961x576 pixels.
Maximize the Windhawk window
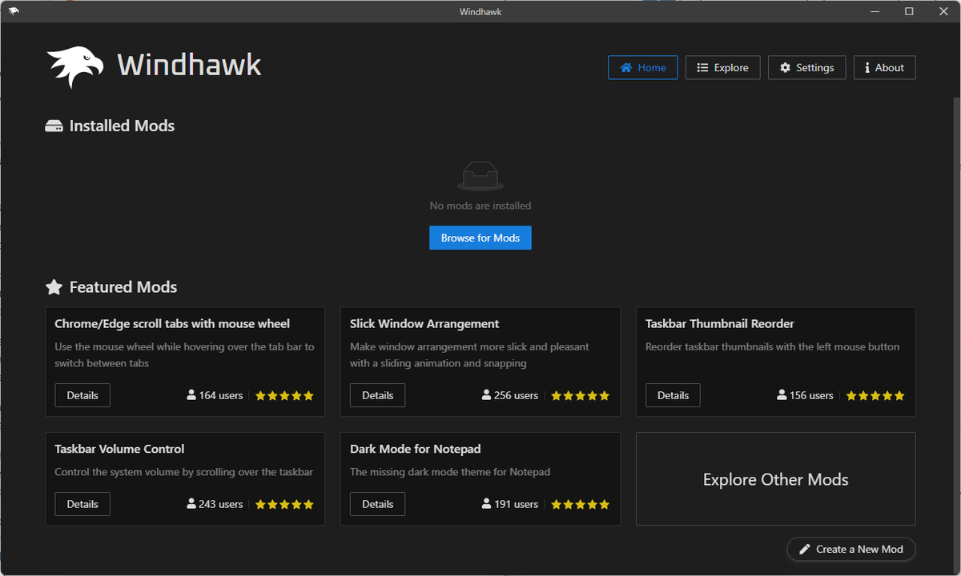[909, 11]
